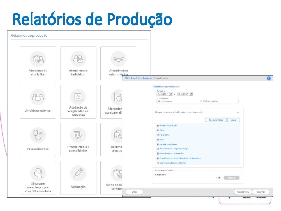Image resolution: width=281 pixels, height=211 pixels.
Task: Open the Vacinação syringe icon
Action: click(x=78, y=173)
